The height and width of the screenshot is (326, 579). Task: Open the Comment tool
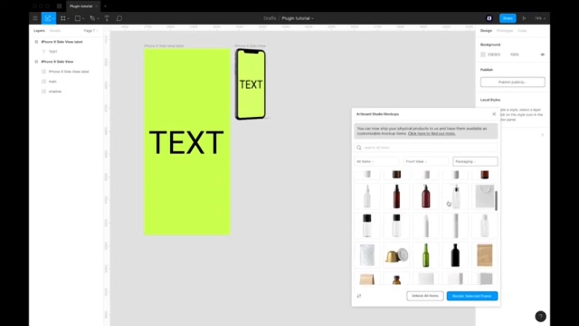[x=119, y=18]
